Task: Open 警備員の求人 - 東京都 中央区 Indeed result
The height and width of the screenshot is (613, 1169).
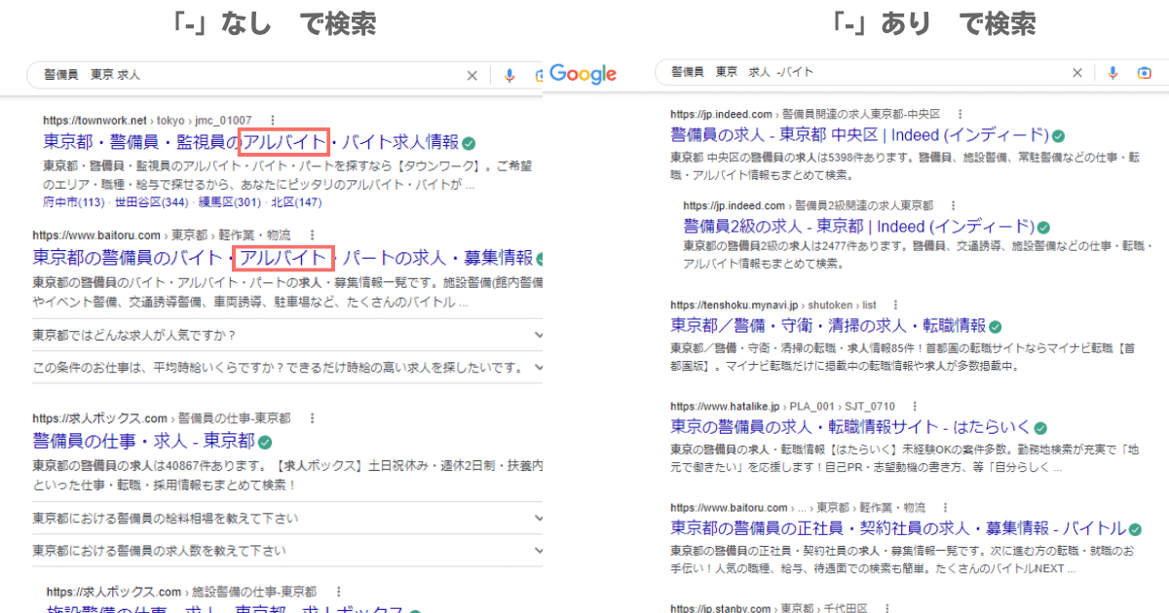Action: [x=859, y=135]
